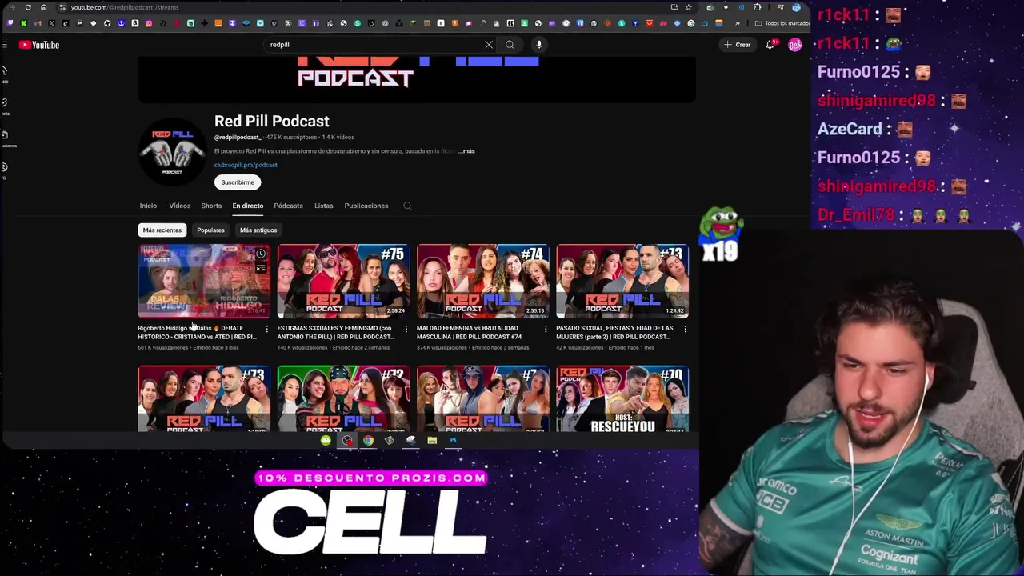Click the Suscribirme button

pyautogui.click(x=238, y=182)
